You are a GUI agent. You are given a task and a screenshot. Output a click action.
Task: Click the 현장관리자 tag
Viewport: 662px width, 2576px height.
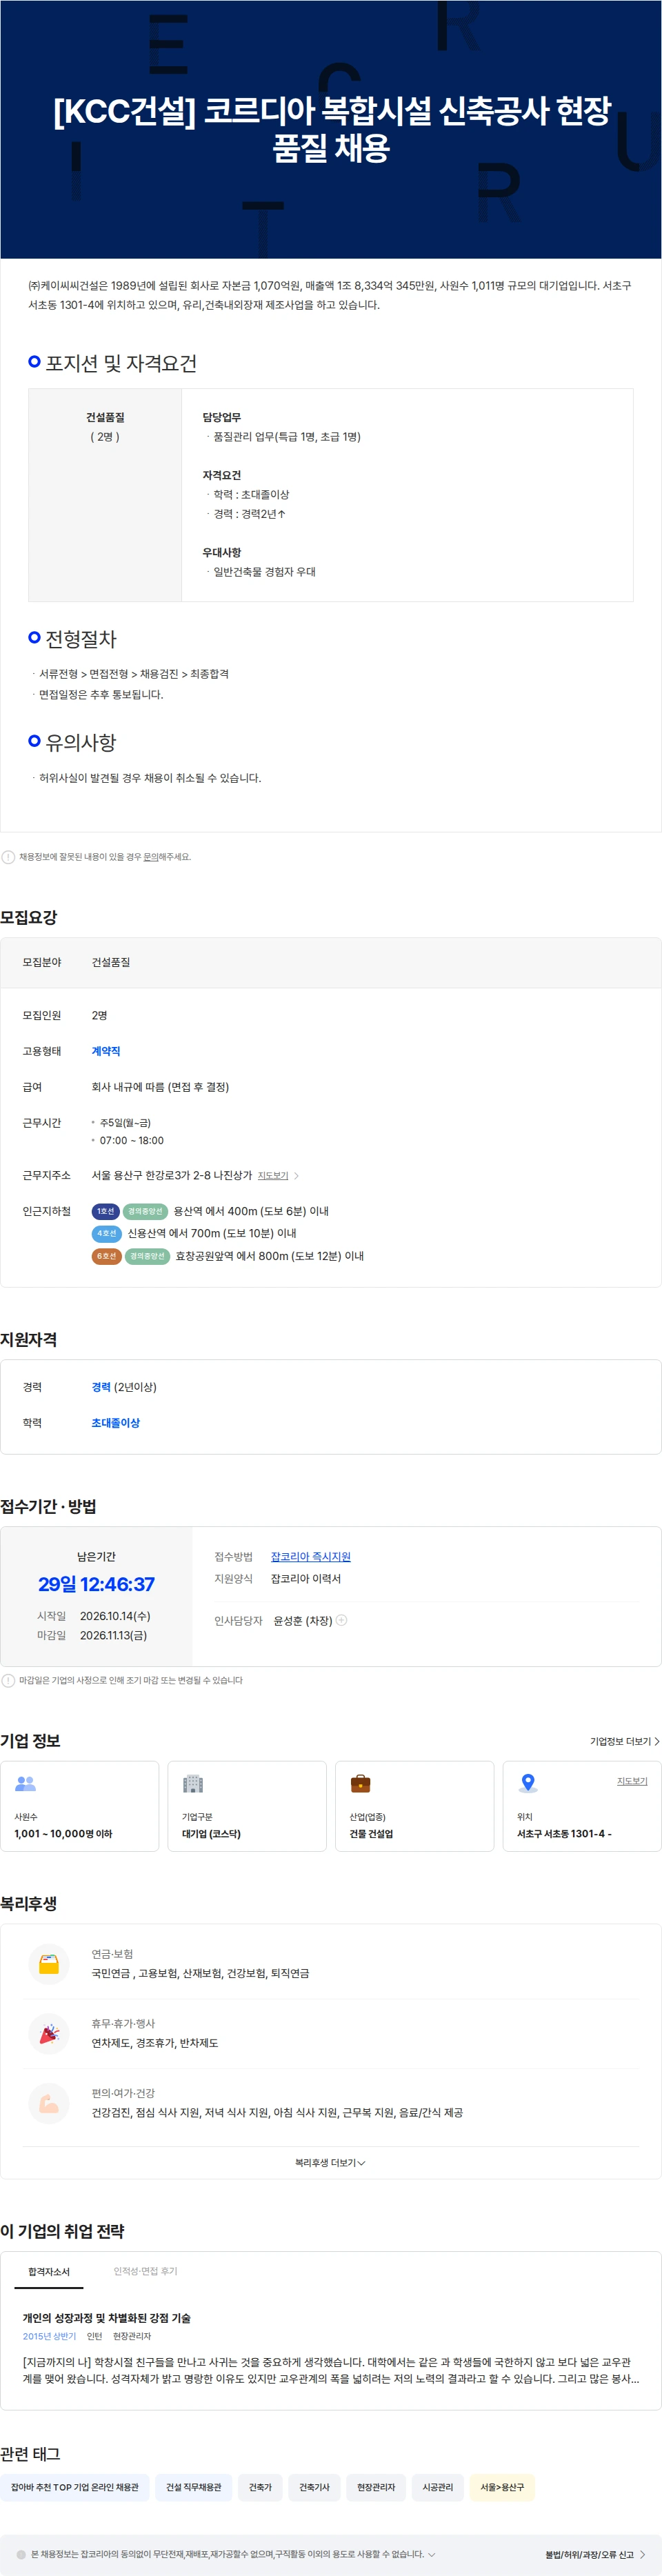376,2487
